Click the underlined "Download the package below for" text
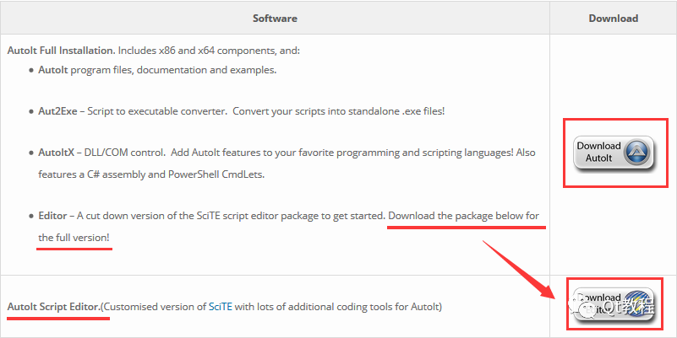The image size is (677, 338). (x=463, y=216)
